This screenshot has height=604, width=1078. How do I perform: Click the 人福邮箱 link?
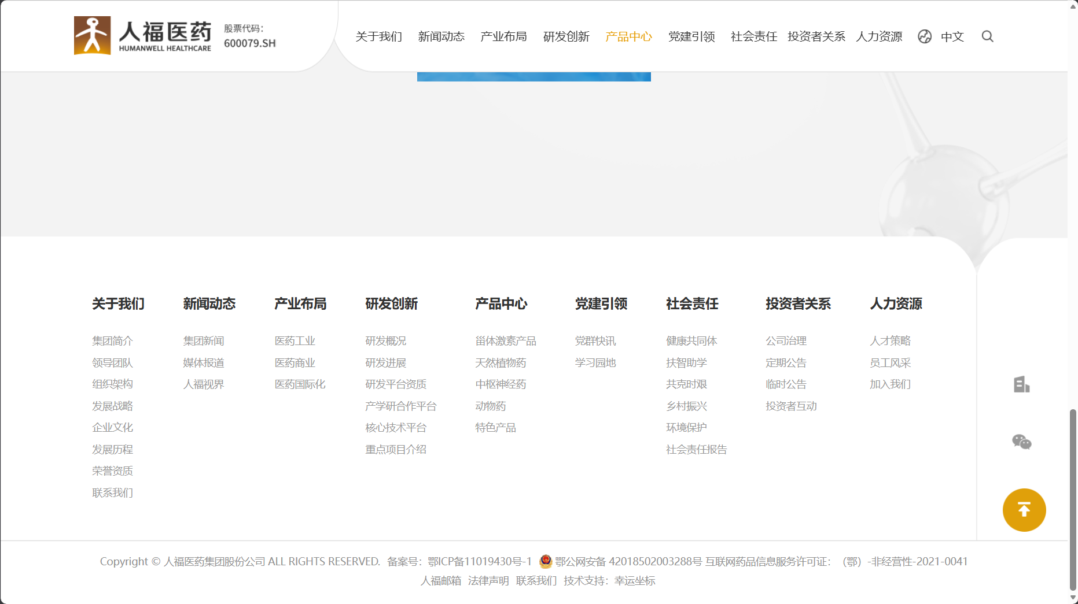tap(440, 580)
